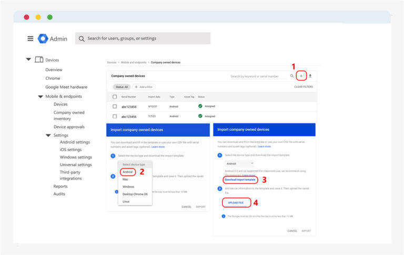
Task: Click CLEAR FILTERS in the devices table
Action: click(x=303, y=87)
